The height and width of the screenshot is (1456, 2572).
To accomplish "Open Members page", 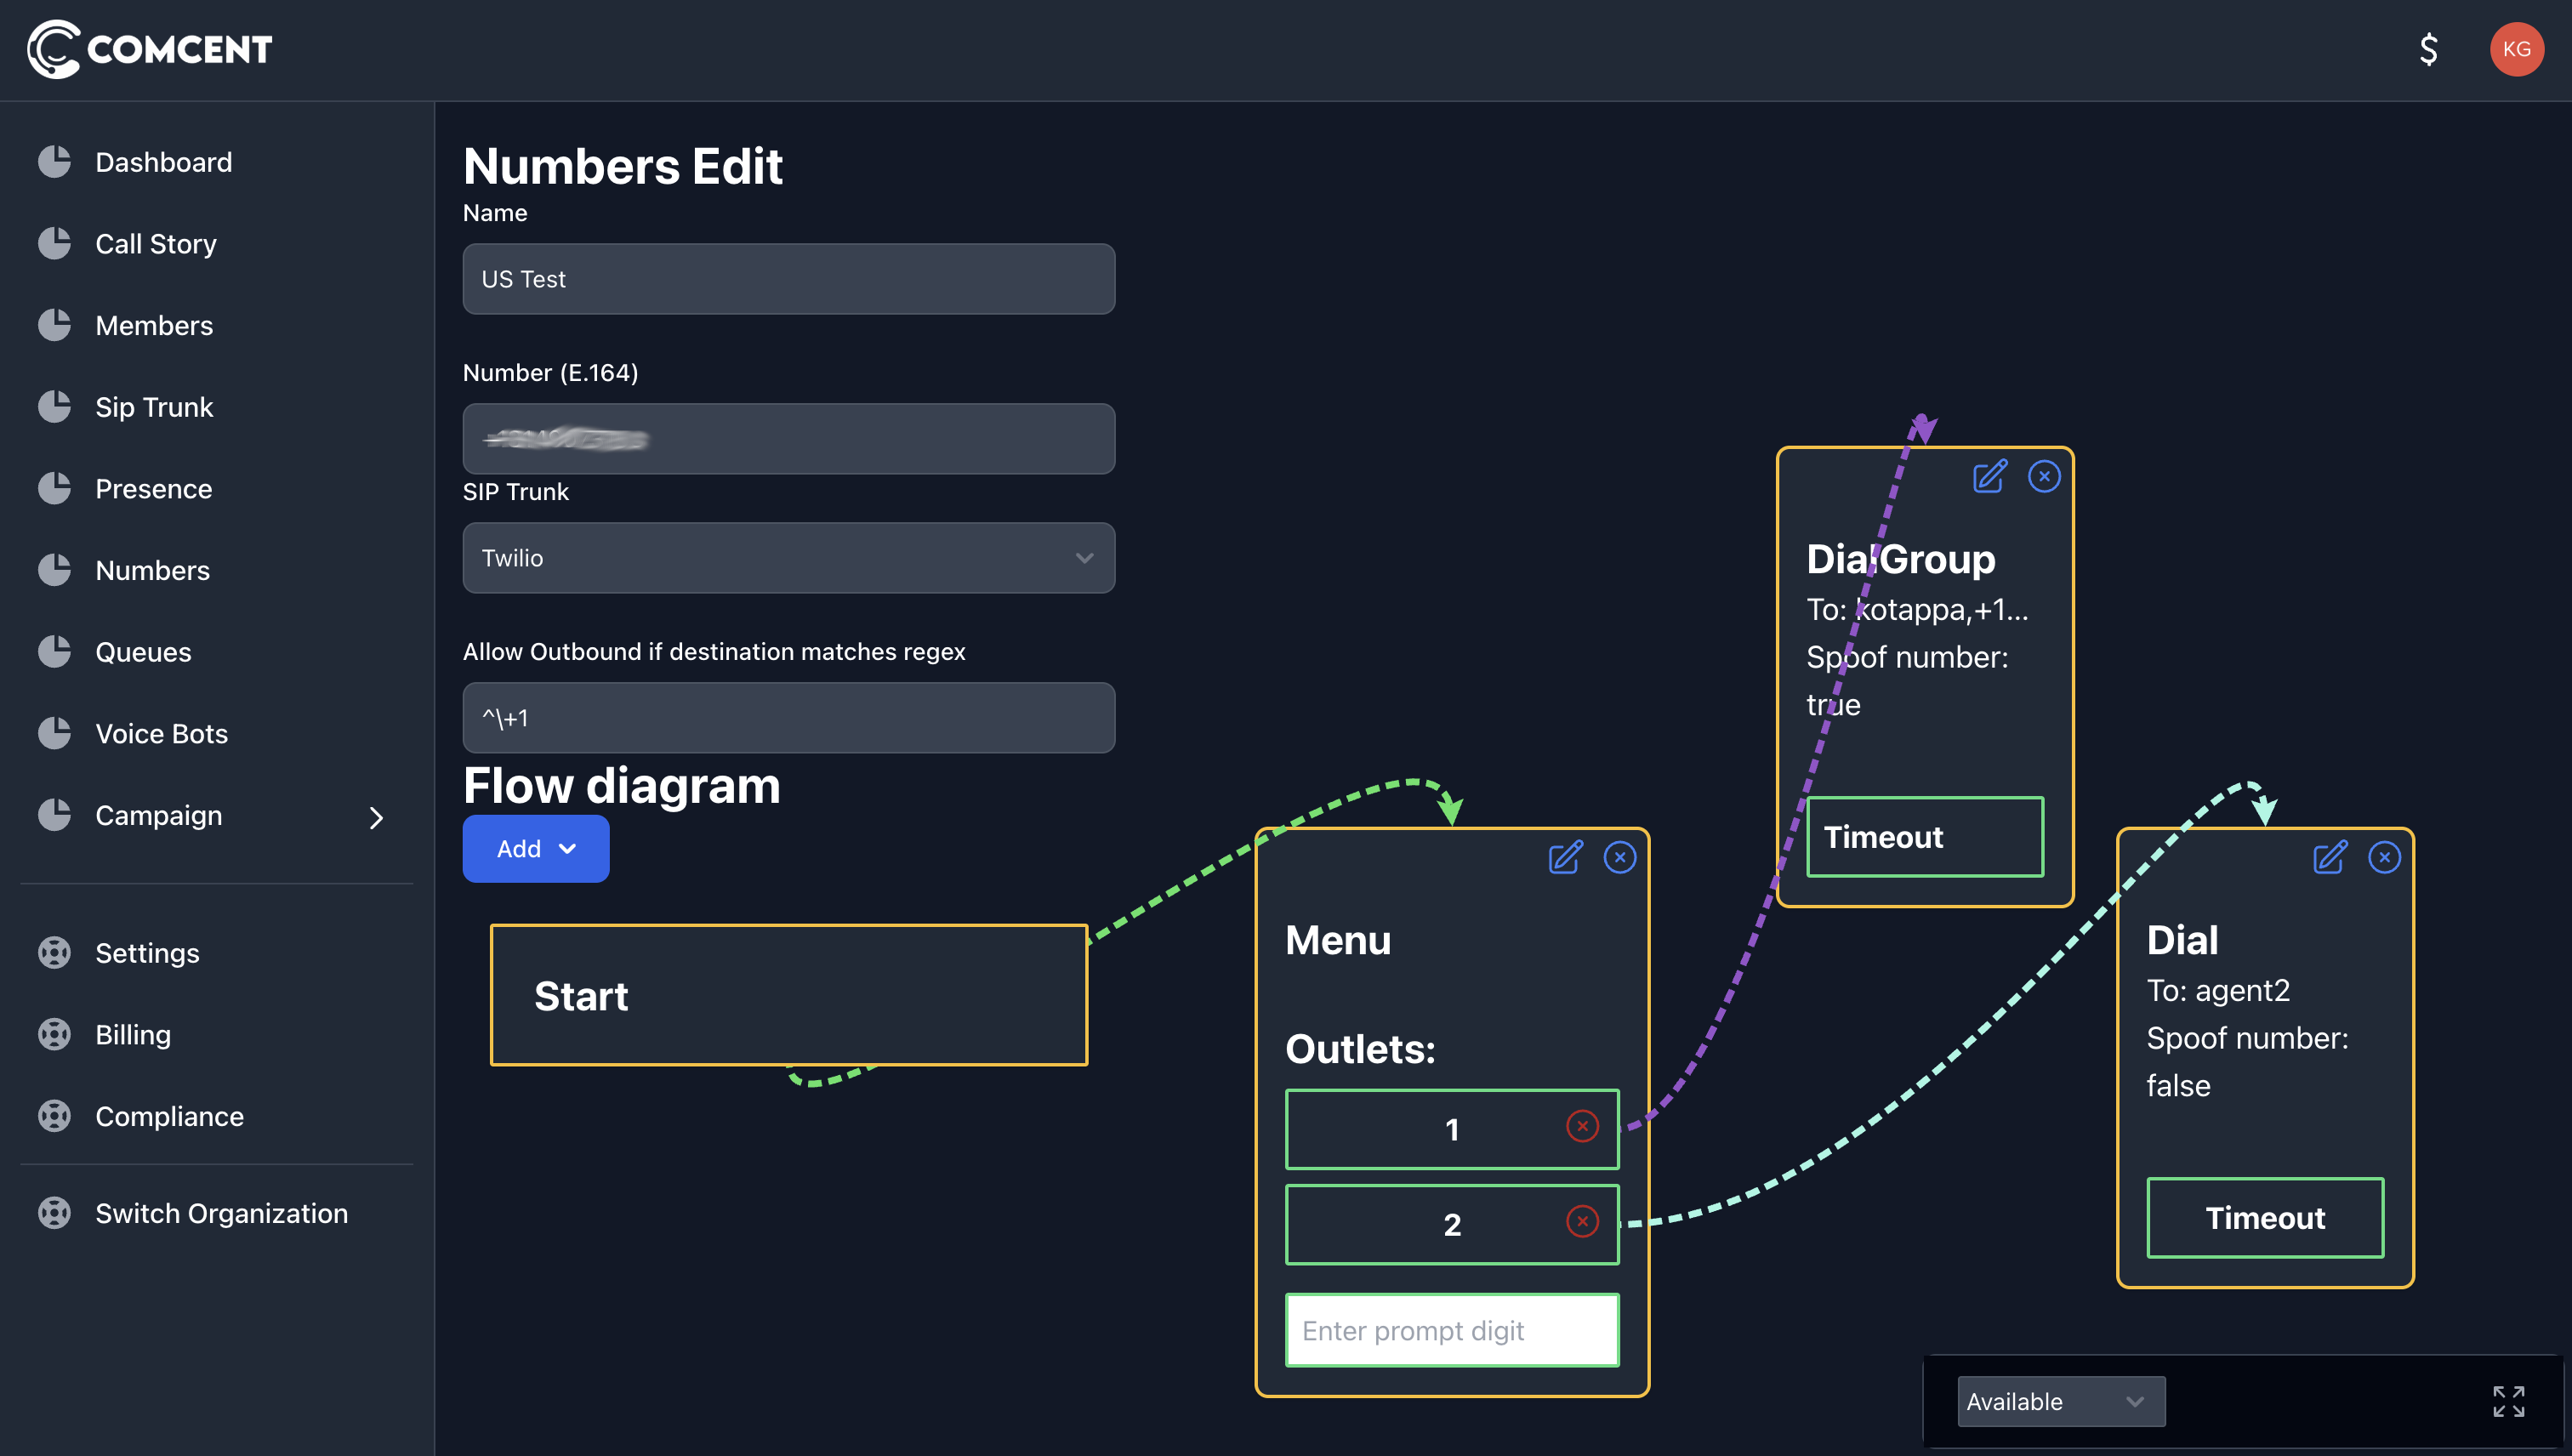I will [x=154, y=325].
